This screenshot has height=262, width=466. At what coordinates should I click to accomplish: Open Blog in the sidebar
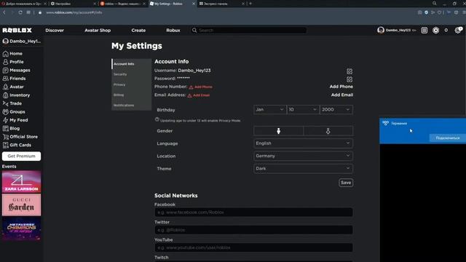tap(11, 128)
